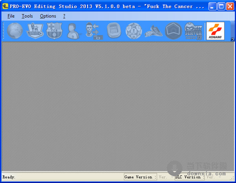Click the toolbar grip handle
The image size is (236, 183).
pyautogui.click(x=3, y=31)
